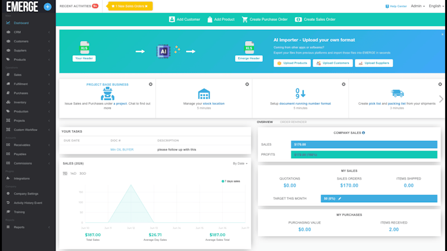Expand the CRM menu chevron
447x251 pixels.
pos(49,32)
